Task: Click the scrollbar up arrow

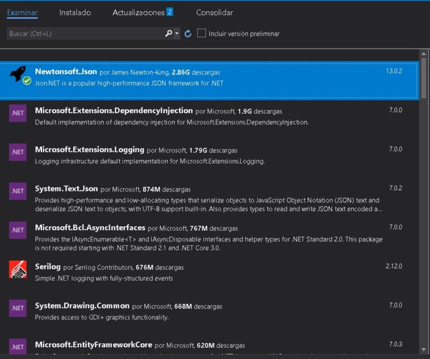Action: pos(424,54)
